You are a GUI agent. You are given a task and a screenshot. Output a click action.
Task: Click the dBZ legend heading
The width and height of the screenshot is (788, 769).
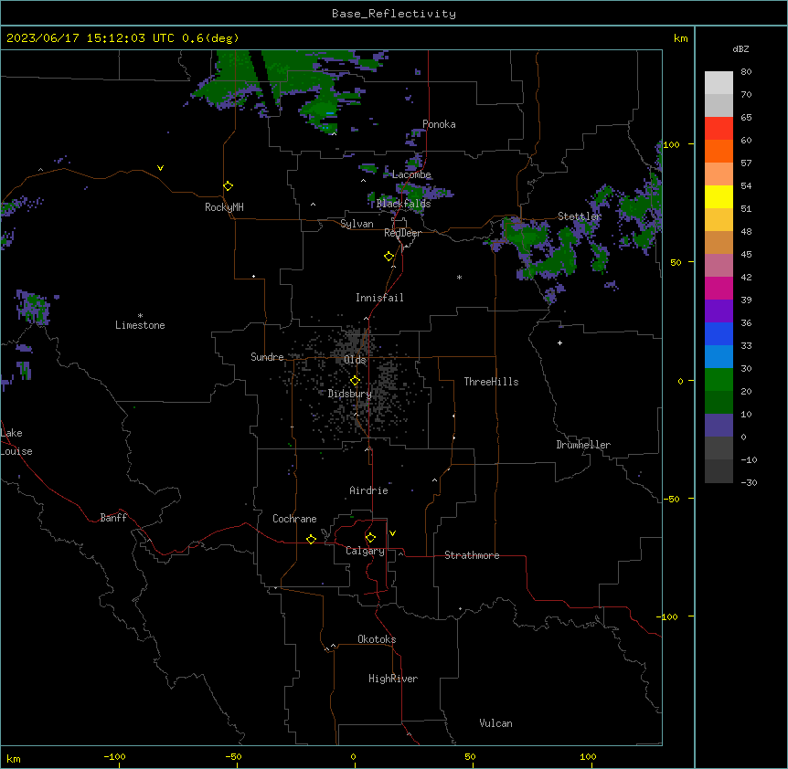740,49
